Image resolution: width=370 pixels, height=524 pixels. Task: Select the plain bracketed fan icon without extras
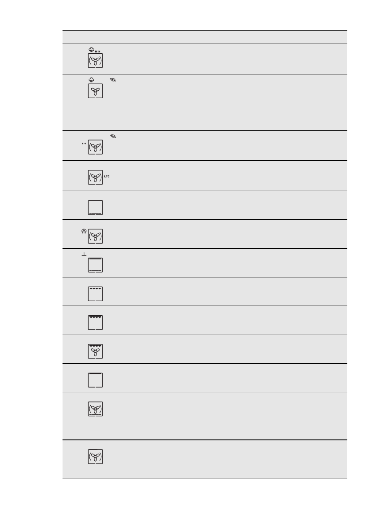point(96,456)
